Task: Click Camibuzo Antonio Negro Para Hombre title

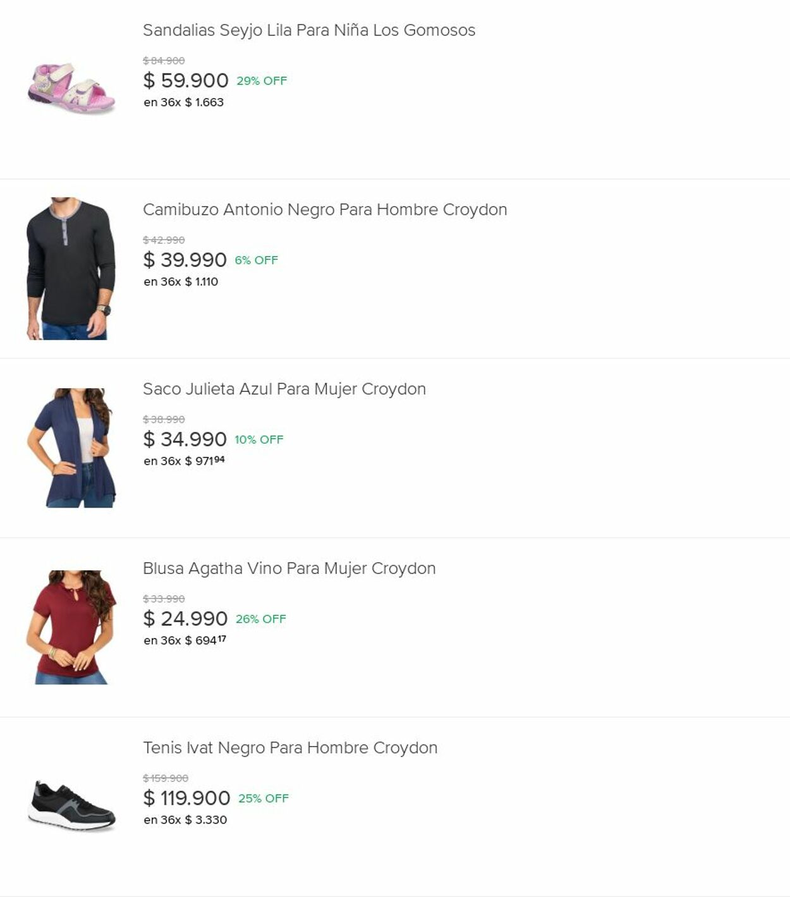Action: pyautogui.click(x=324, y=210)
